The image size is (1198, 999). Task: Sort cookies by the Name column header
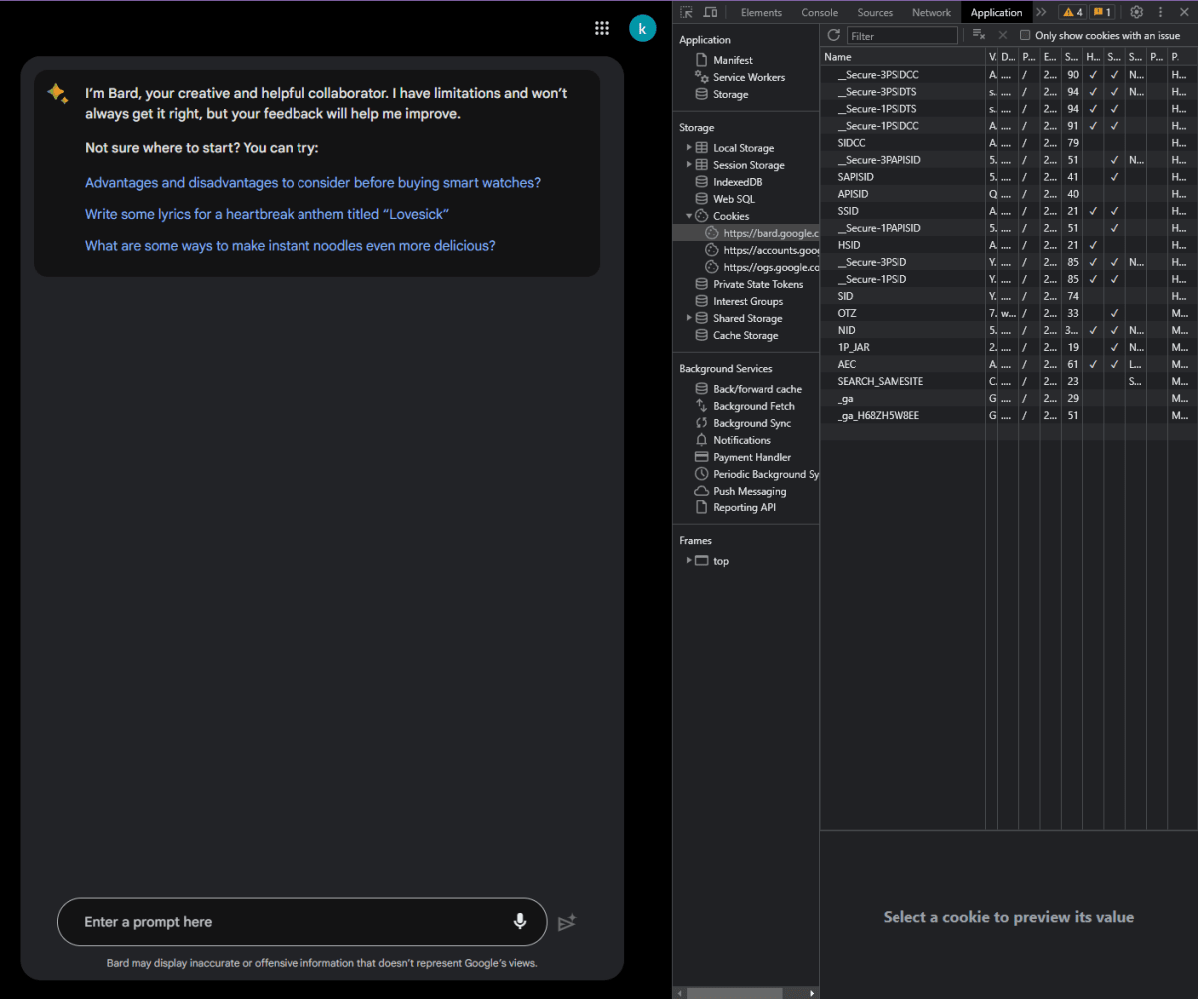click(x=902, y=57)
